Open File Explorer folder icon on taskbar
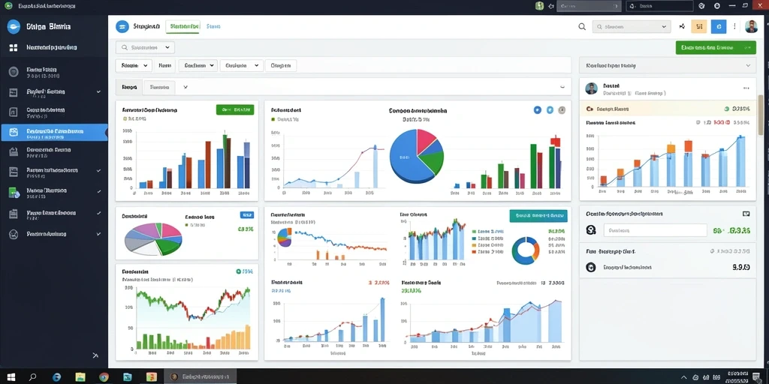The image size is (769, 384). [80, 376]
